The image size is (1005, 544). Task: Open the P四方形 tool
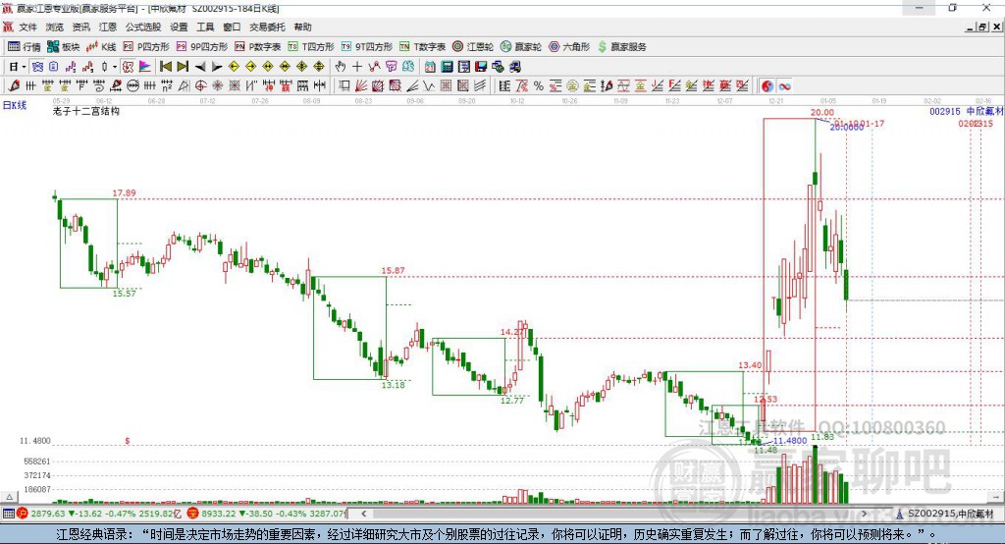click(146, 47)
